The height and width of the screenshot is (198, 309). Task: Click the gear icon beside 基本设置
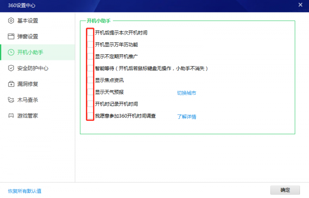pyautogui.click(x=11, y=21)
